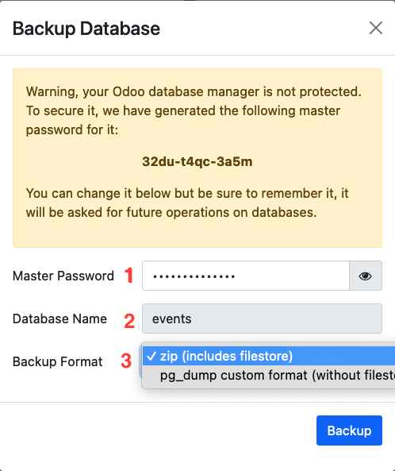
Task: Show the master password with eye icon
Action: tap(366, 276)
